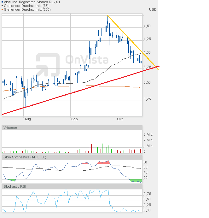209x218 pixels.
Task: Click the tallest green volume spike bar
Action: (90, 142)
